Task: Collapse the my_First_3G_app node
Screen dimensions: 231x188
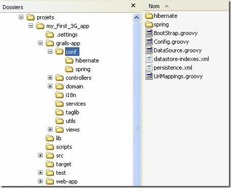Action: 31,26
